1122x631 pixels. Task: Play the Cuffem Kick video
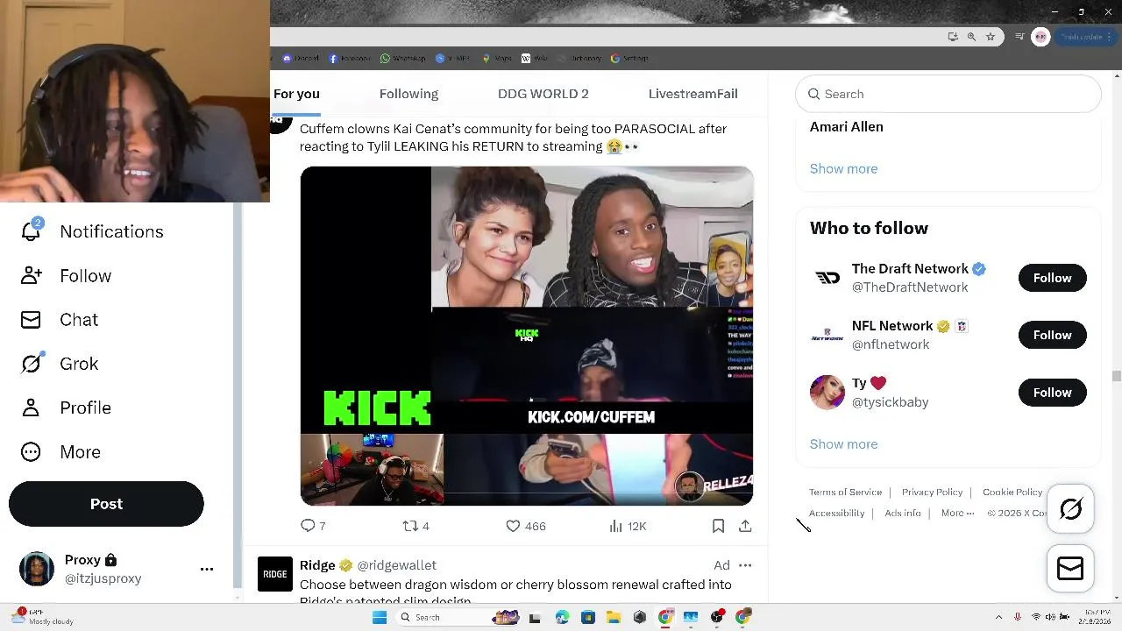526,336
